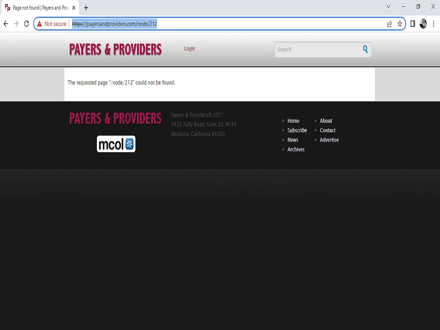
Task: Click the mcol logo in the footer
Action: point(116,144)
